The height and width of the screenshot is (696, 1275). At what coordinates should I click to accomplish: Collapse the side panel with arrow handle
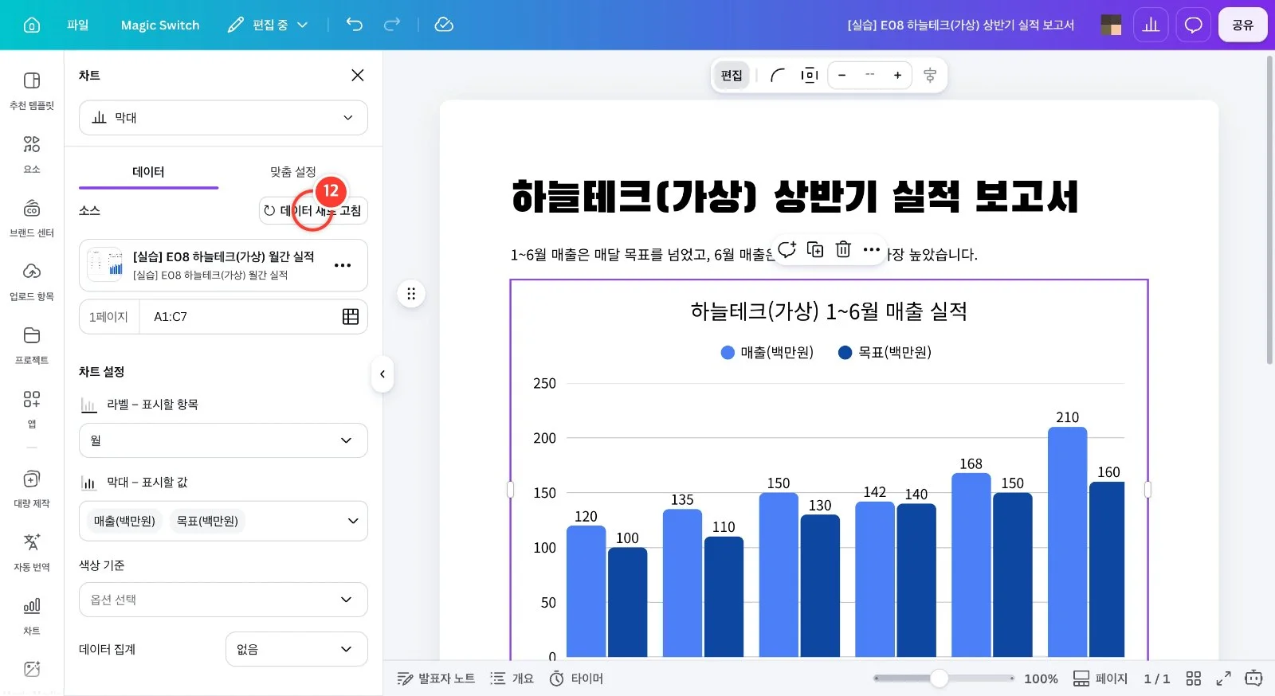pyautogui.click(x=382, y=373)
